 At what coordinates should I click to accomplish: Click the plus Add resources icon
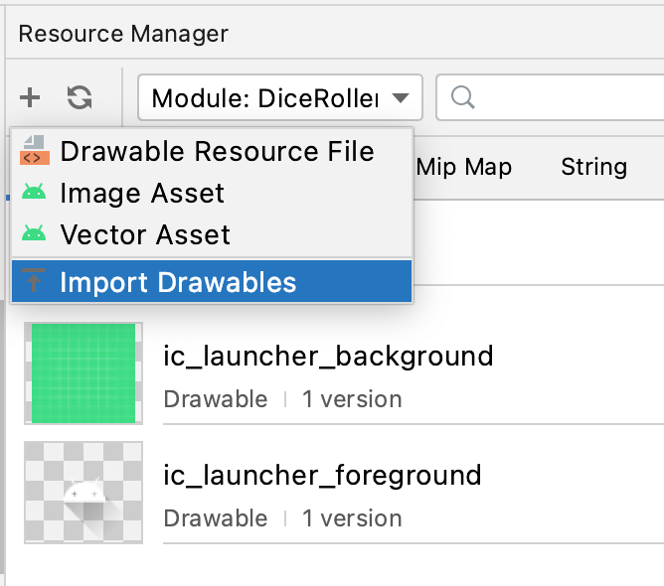coord(30,97)
